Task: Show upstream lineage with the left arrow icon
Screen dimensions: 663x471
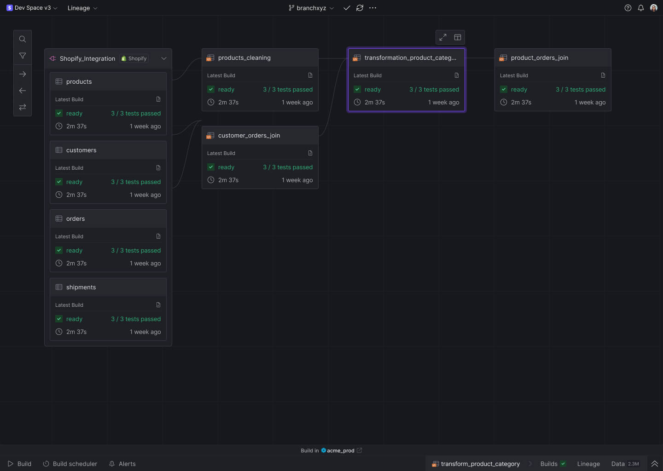Action: tap(22, 91)
